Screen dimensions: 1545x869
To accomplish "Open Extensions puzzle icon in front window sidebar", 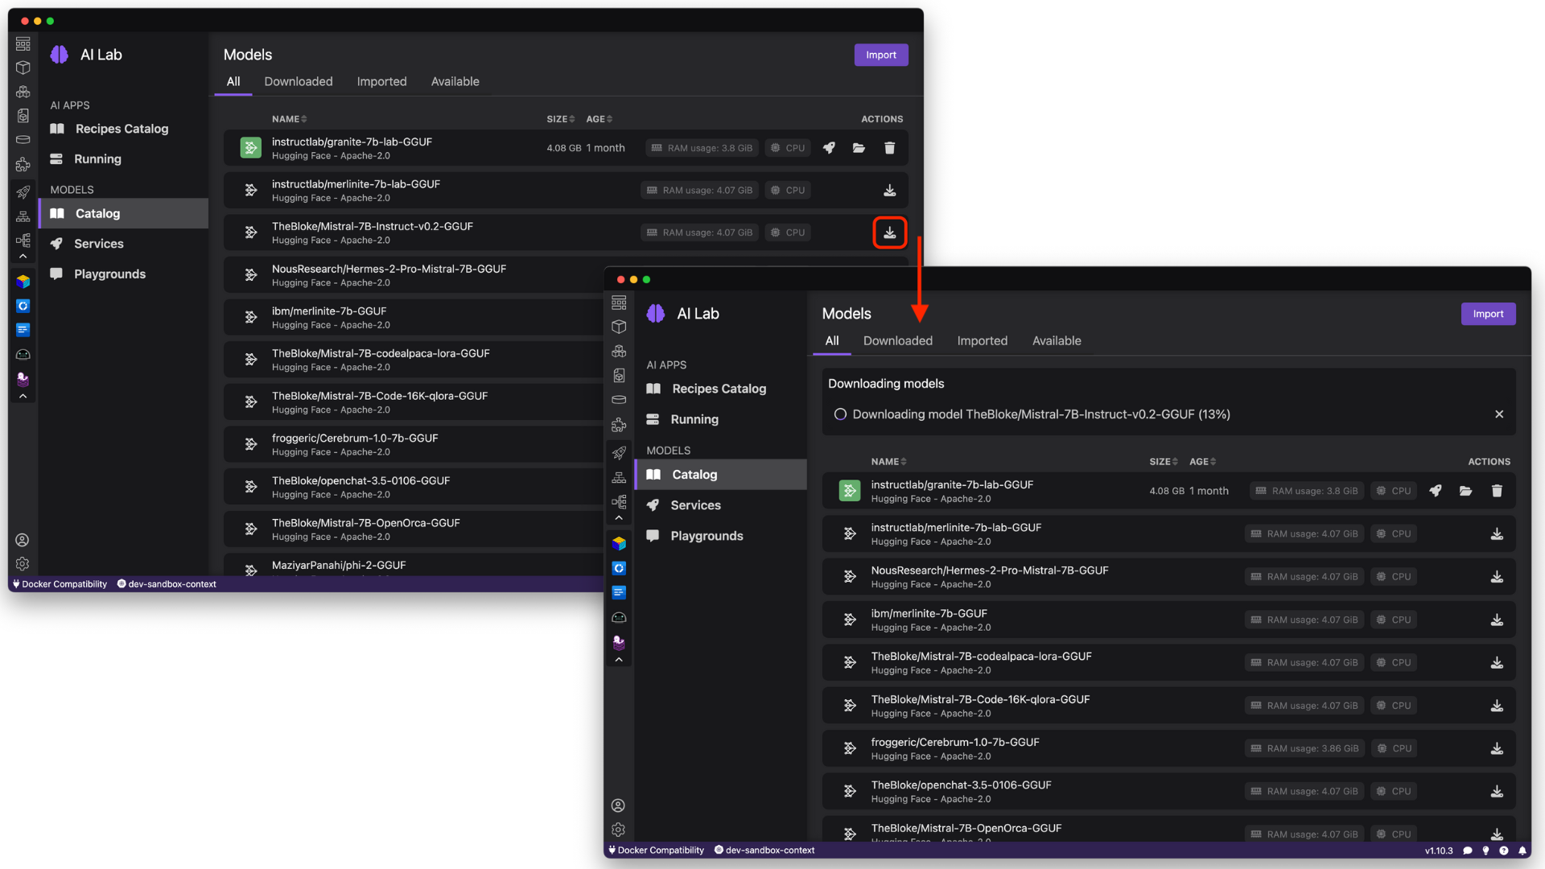I will 619,425.
